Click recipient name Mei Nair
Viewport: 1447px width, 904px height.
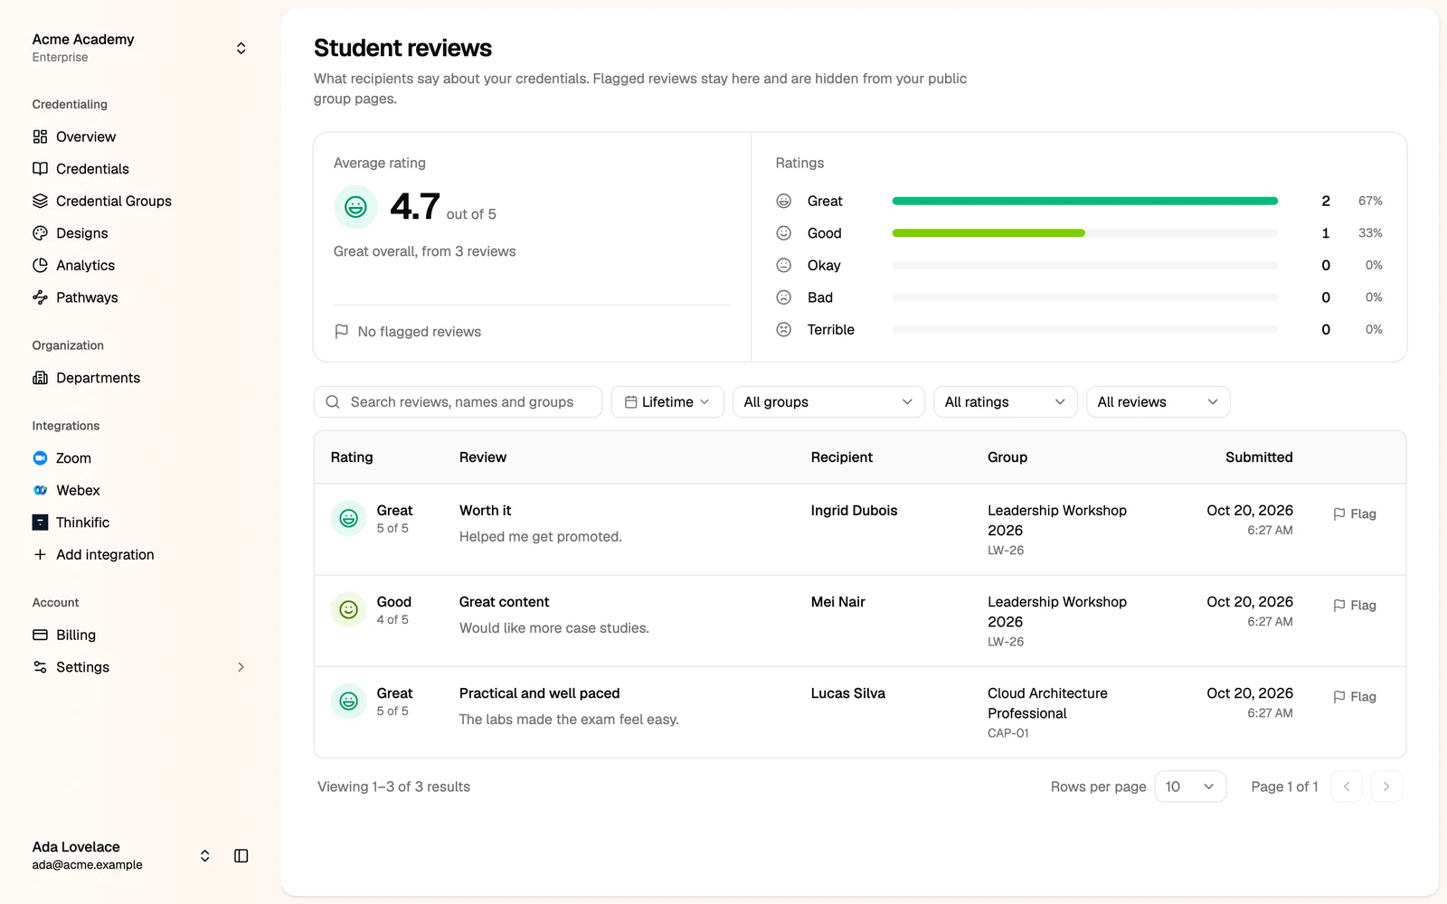pos(838,602)
